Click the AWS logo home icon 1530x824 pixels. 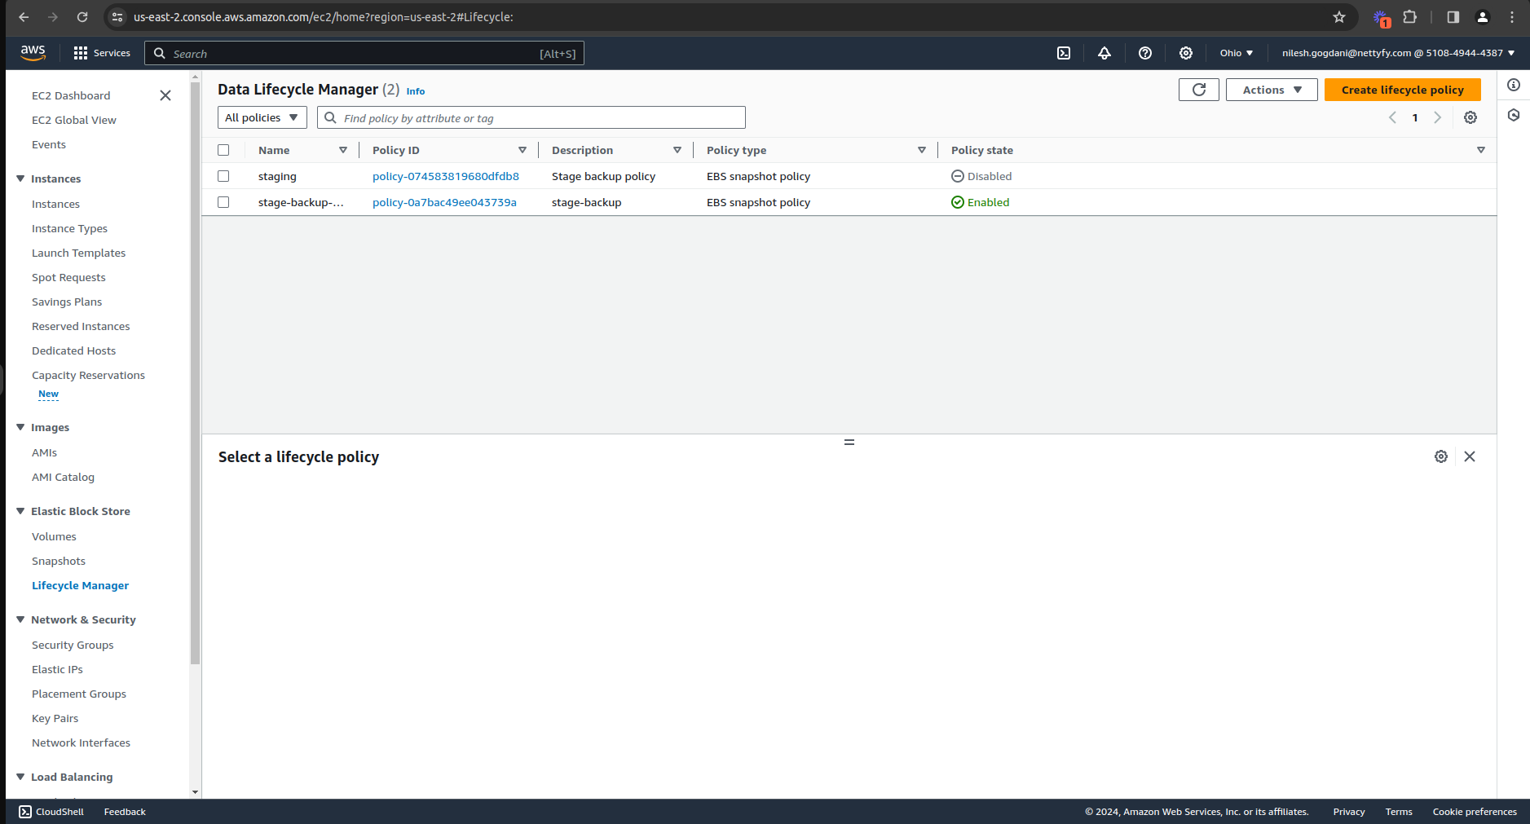coord(33,52)
